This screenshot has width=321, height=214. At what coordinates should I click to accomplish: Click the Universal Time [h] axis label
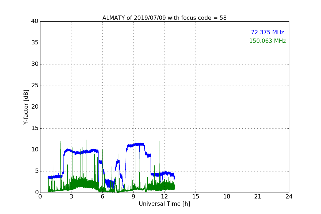pyautogui.click(x=165, y=204)
